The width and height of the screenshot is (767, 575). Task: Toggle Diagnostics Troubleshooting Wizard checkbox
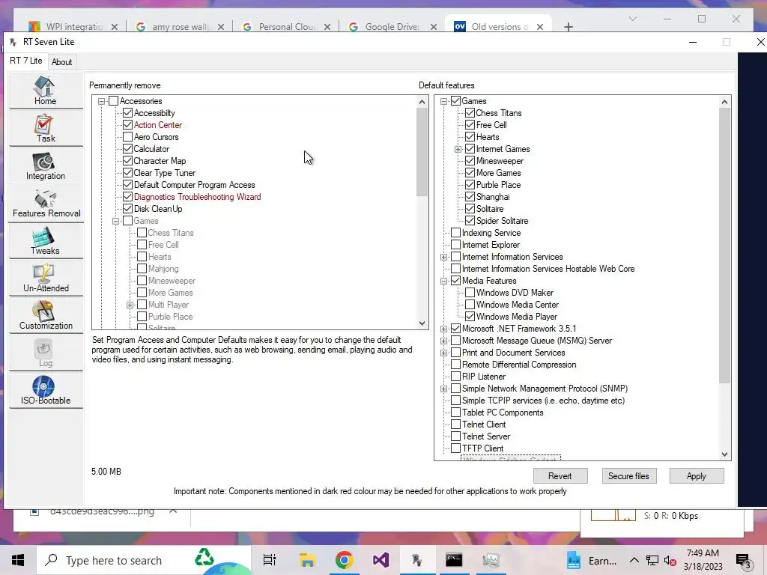(127, 197)
